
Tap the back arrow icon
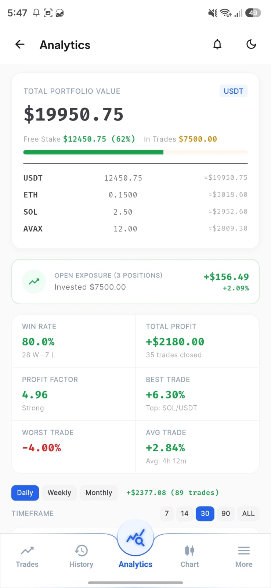[x=20, y=44]
